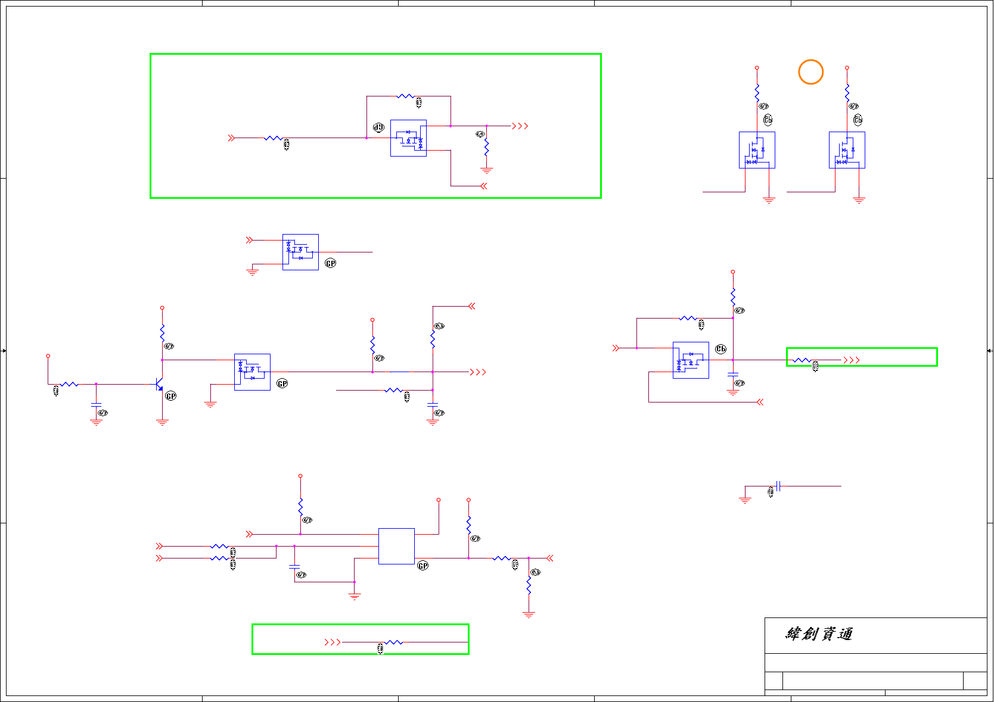Select the horizontal capacitor symbol
The height and width of the screenshot is (702, 994).
tap(778, 486)
